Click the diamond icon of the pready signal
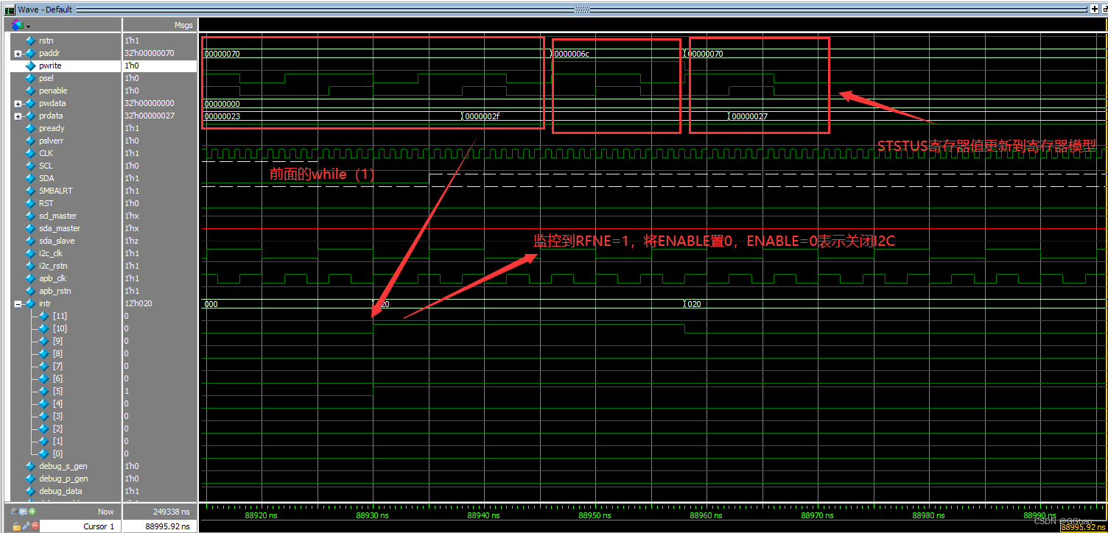 click(x=30, y=128)
